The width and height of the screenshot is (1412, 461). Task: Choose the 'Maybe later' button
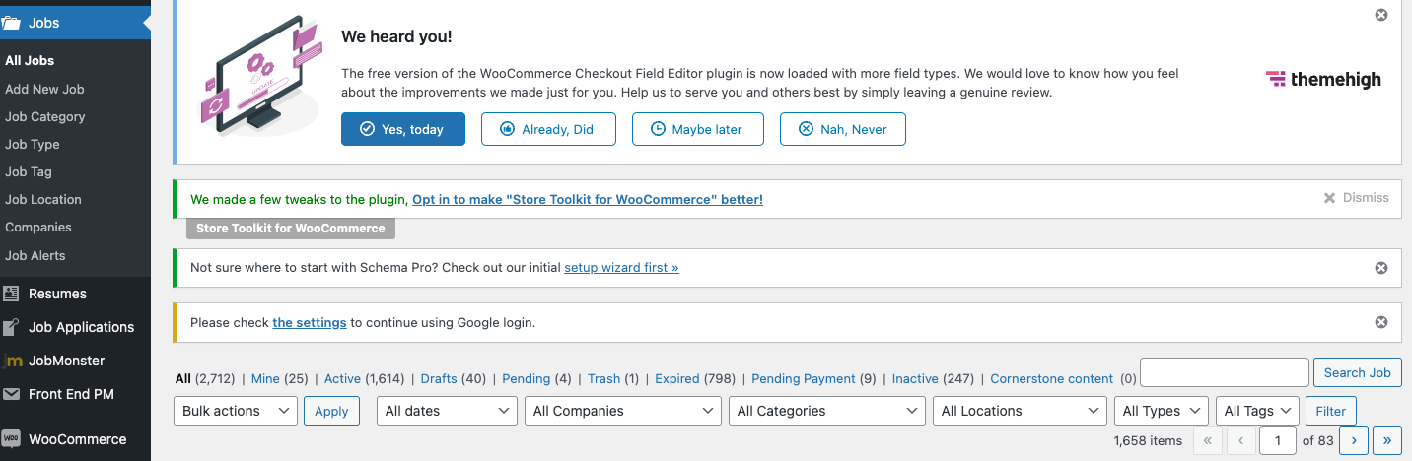[698, 129]
